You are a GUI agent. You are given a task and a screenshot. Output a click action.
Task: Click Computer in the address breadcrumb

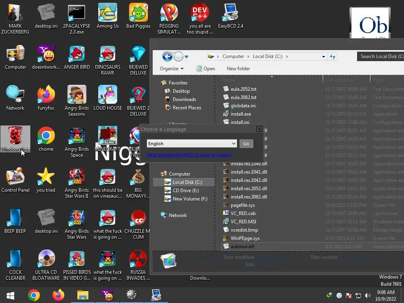[233, 56]
